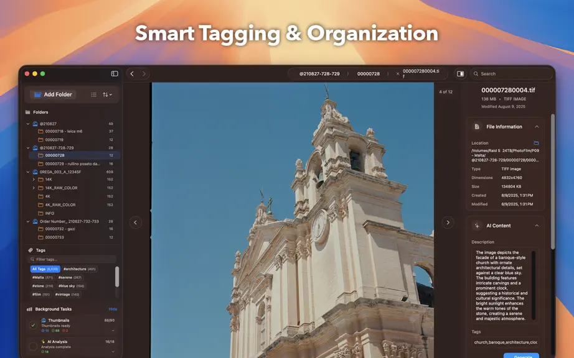This screenshot has width=574, height=358.
Task: Click the File Information document icon
Action: coord(477,127)
